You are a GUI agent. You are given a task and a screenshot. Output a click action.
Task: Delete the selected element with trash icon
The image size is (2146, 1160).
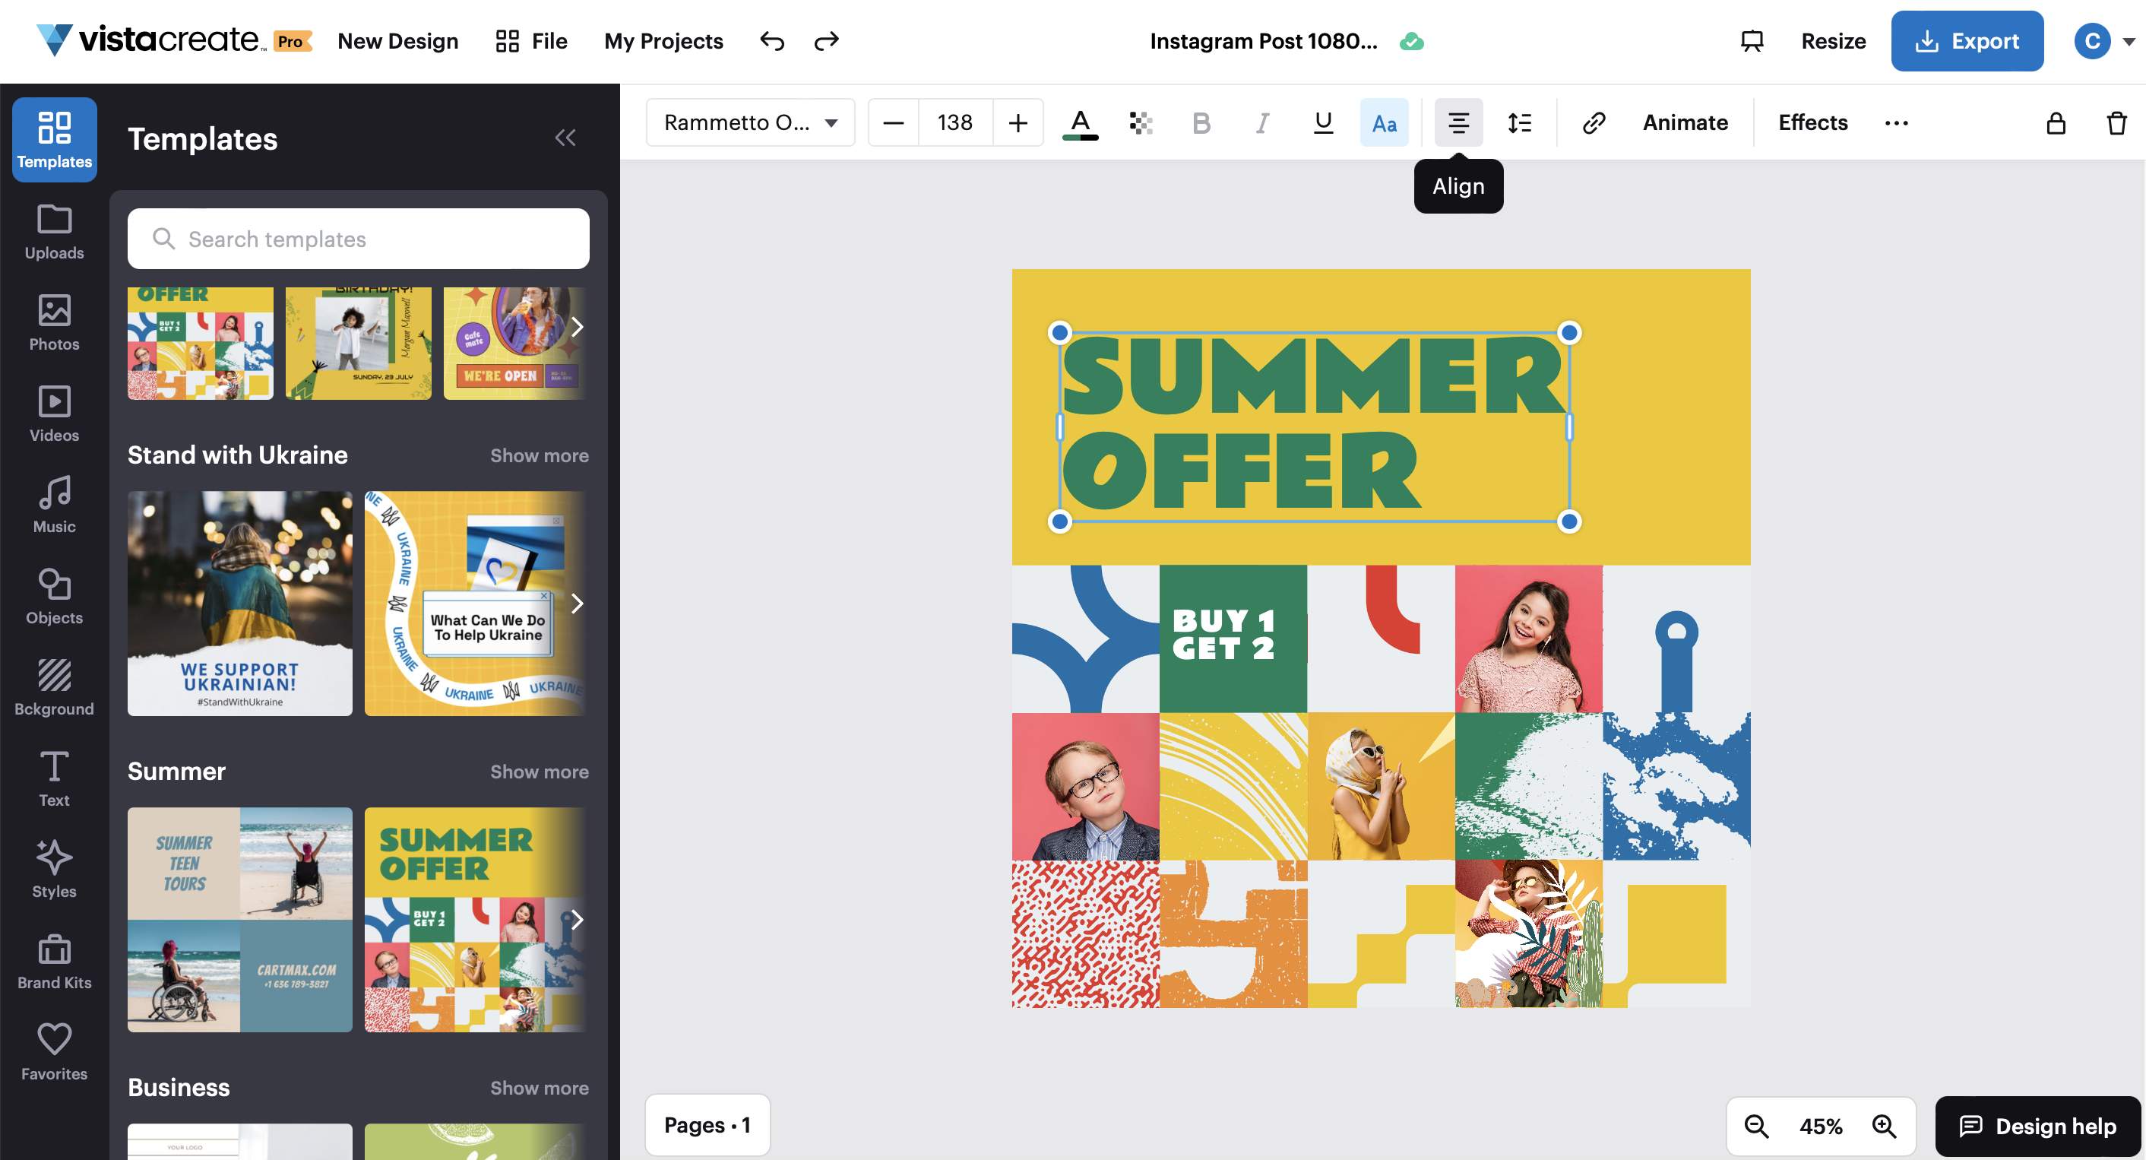pos(2116,123)
